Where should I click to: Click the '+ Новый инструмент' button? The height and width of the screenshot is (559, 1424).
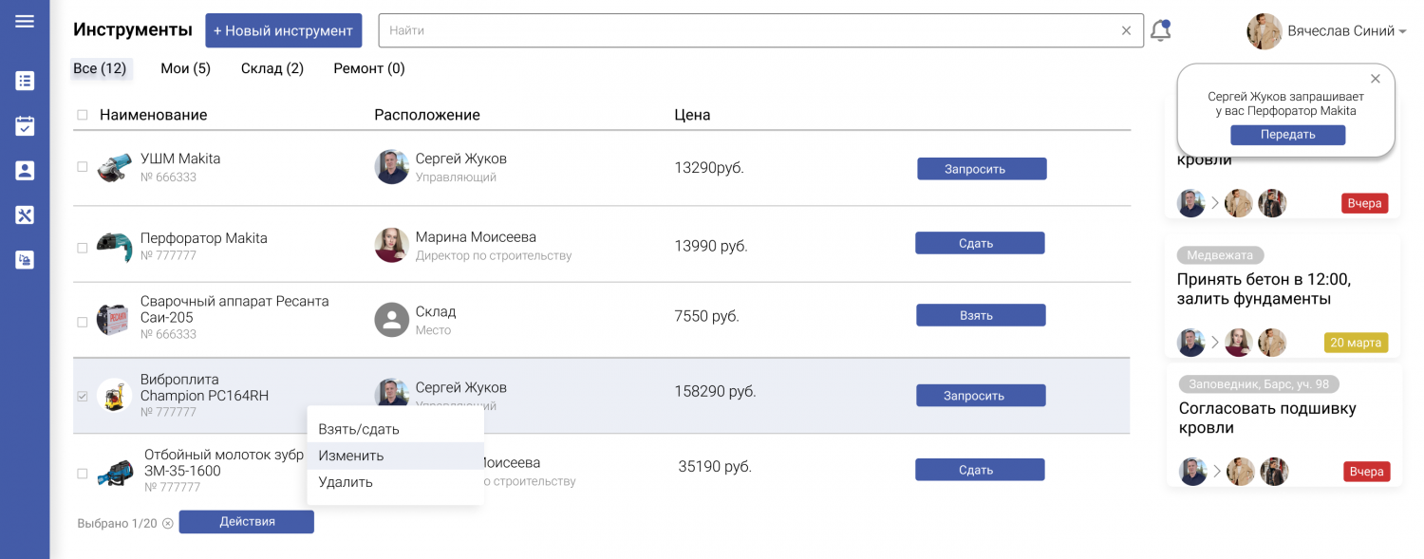click(283, 30)
